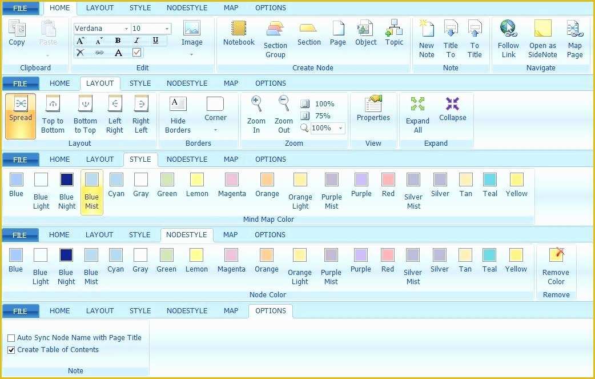Click the dimmed Paste button

point(48,33)
